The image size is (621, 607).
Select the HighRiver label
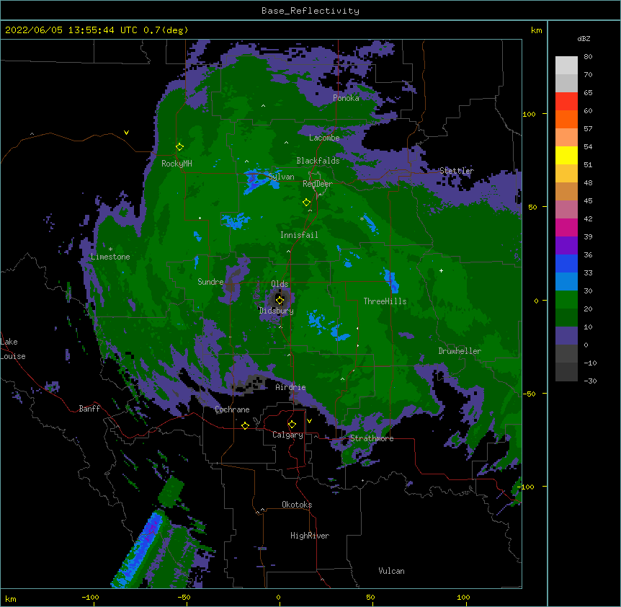click(310, 536)
